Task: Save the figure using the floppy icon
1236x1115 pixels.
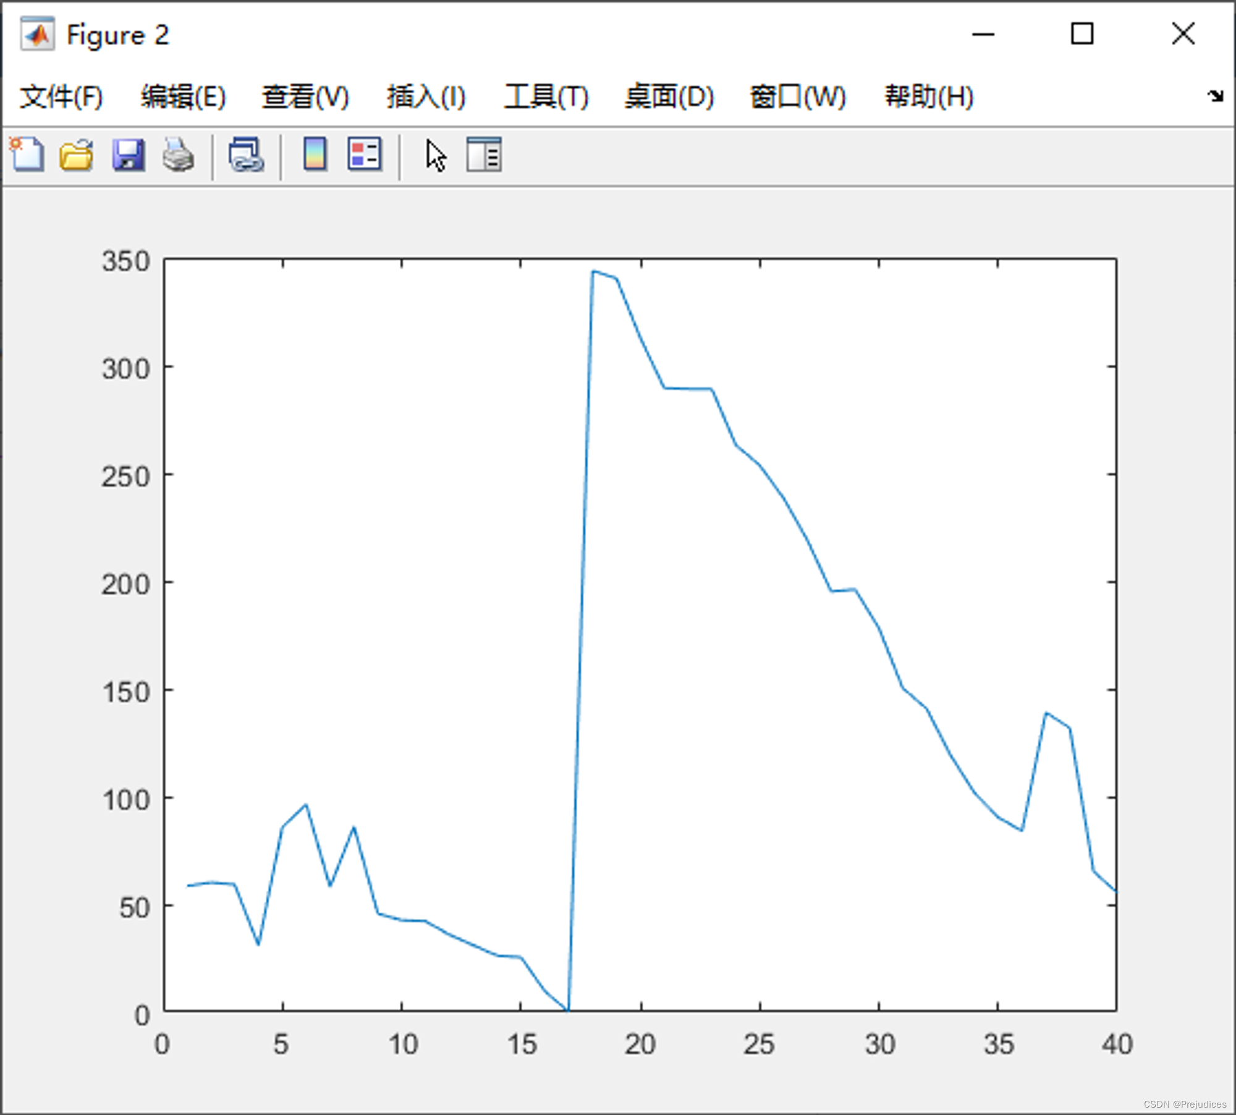Action: pyautogui.click(x=128, y=155)
